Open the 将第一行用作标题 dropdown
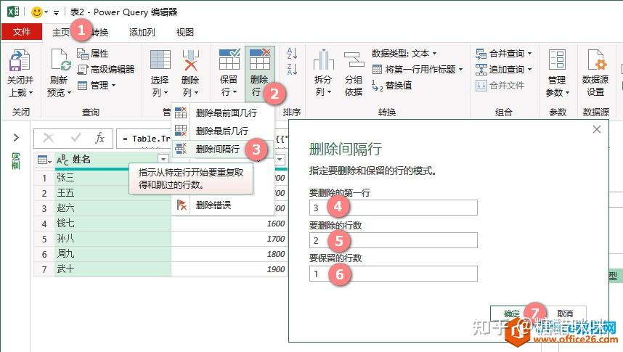Screen dimensions: 623x352 point(461,70)
